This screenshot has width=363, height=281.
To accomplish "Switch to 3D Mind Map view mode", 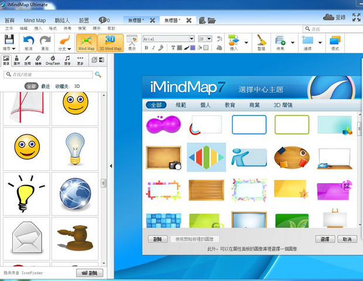I will coord(109,42).
